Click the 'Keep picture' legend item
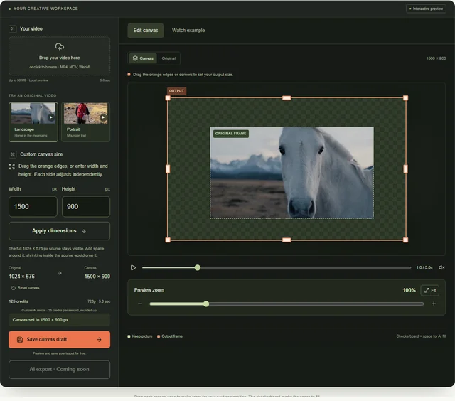Image resolution: width=455 pixels, height=401 pixels. click(140, 336)
